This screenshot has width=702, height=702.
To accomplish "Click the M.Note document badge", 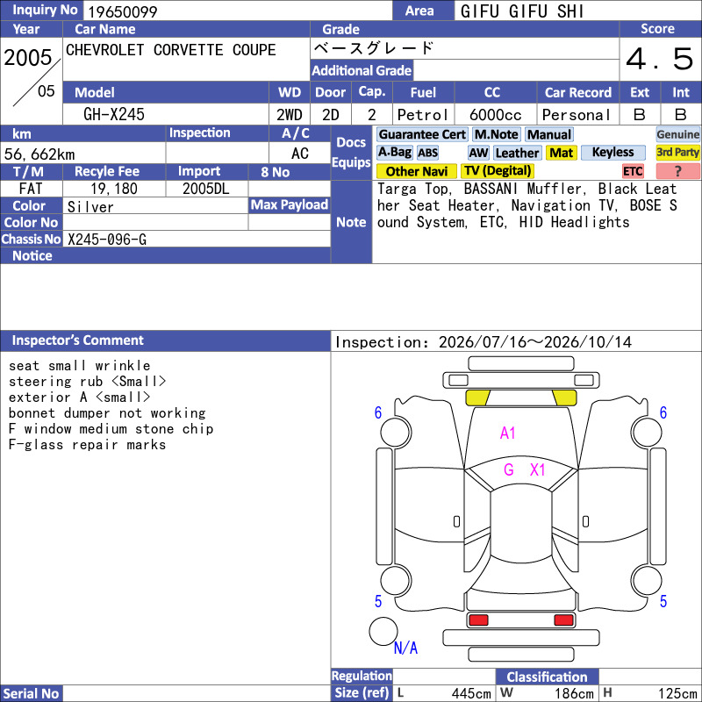I will pyautogui.click(x=496, y=134).
